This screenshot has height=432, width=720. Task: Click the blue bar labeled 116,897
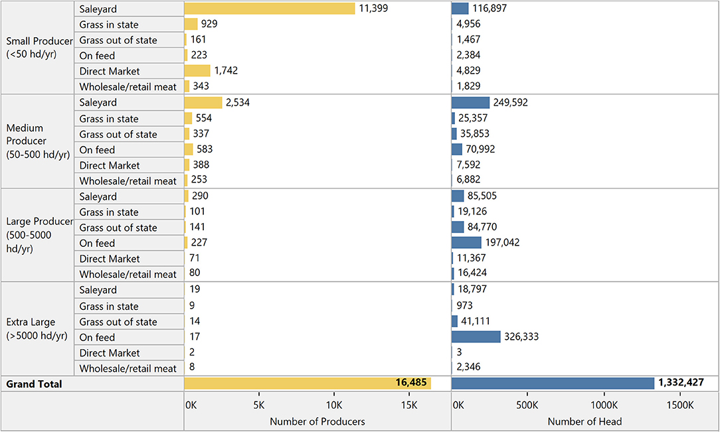(460, 8)
